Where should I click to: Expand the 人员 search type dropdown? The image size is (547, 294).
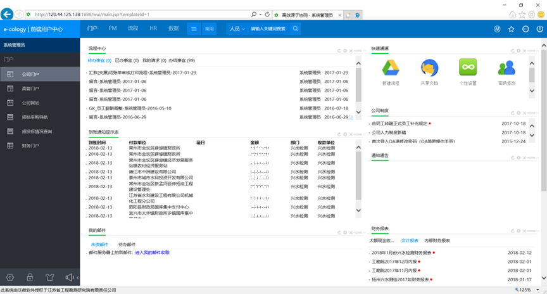237,29
